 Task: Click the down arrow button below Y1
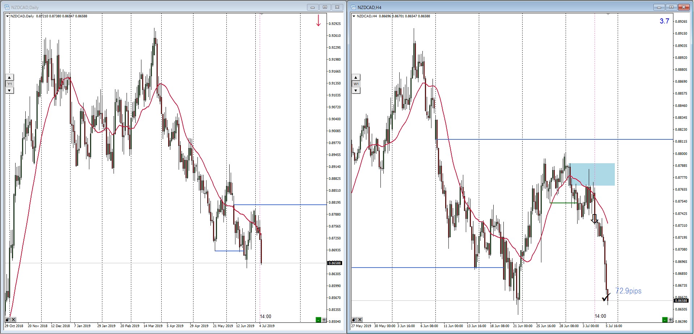click(9, 90)
